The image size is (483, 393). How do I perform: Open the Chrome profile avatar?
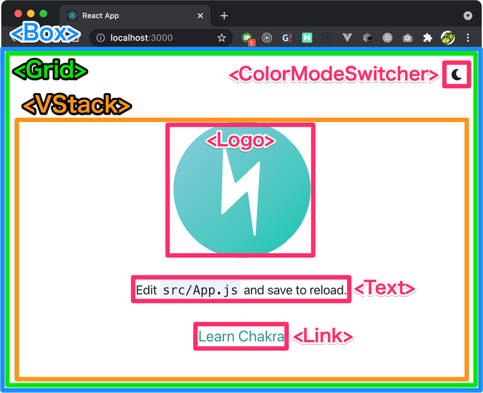point(448,38)
